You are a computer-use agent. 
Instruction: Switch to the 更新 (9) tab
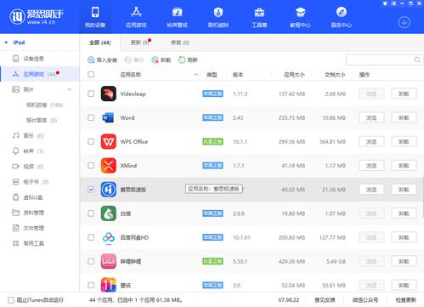[x=140, y=43]
